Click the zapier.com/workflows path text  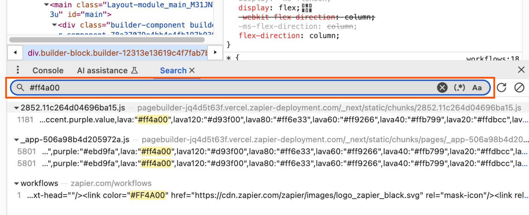[111, 184]
